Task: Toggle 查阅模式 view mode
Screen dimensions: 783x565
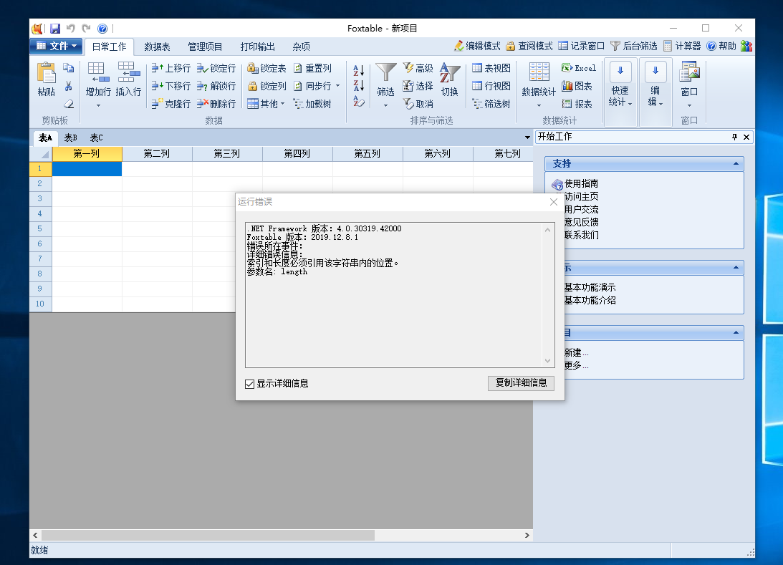Action: pos(529,46)
